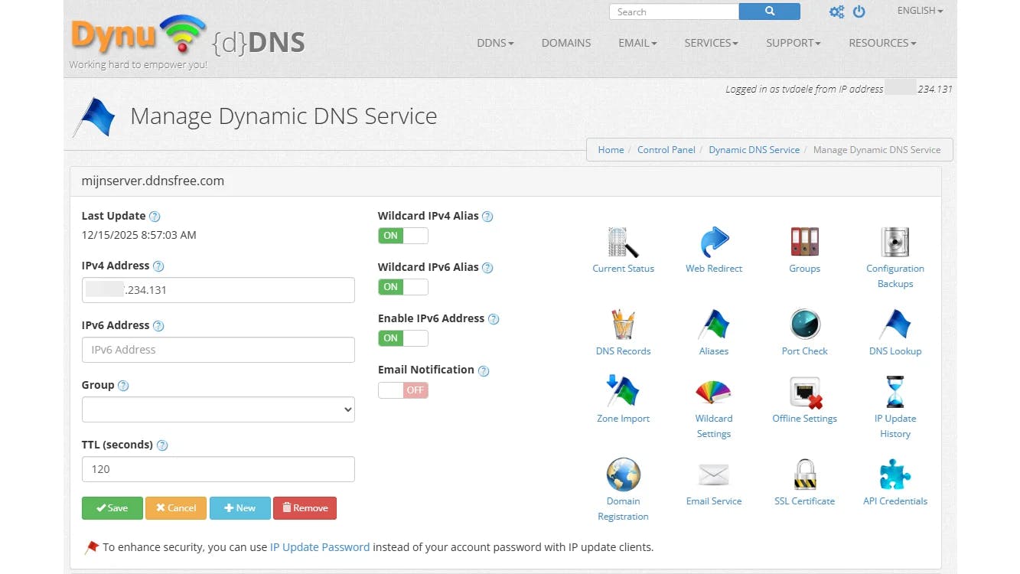Screen dimensions: 1020x574
Task: Click the help icon beside Enable IPv6 Address
Action: pyautogui.click(x=494, y=319)
